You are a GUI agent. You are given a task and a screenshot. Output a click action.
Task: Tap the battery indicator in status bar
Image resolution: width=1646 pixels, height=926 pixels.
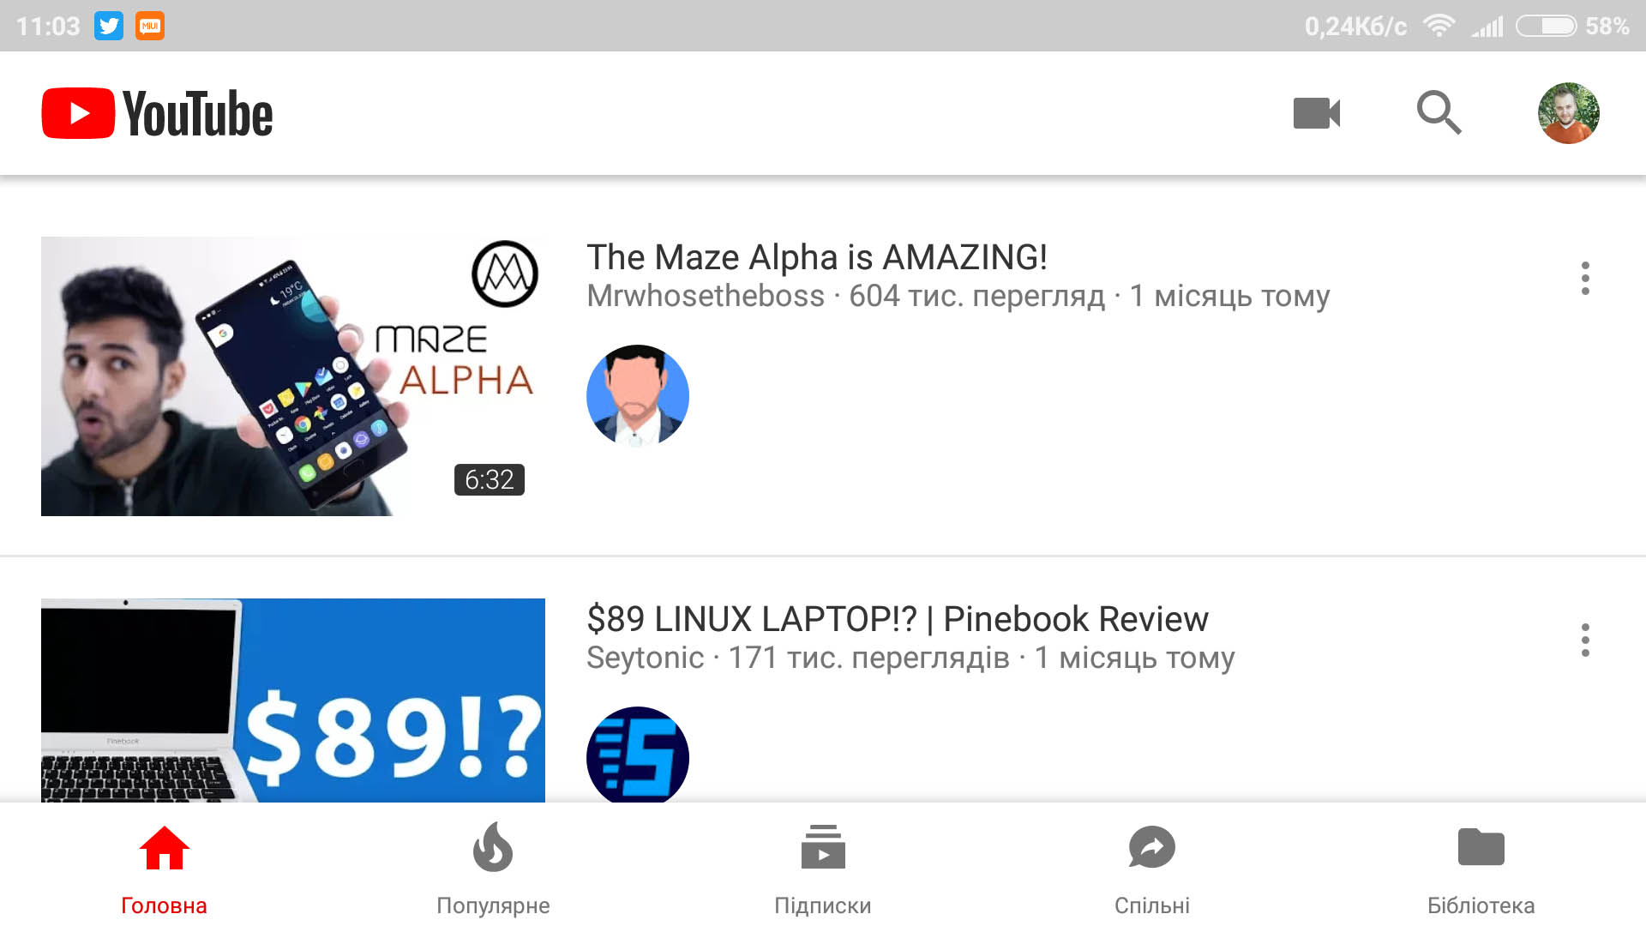pyautogui.click(x=1546, y=26)
